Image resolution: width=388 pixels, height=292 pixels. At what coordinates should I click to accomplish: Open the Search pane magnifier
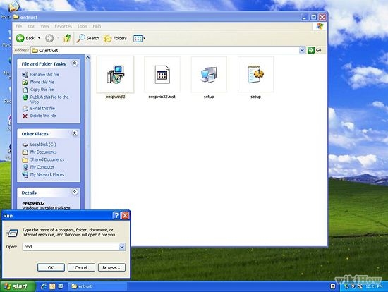[x=80, y=38]
